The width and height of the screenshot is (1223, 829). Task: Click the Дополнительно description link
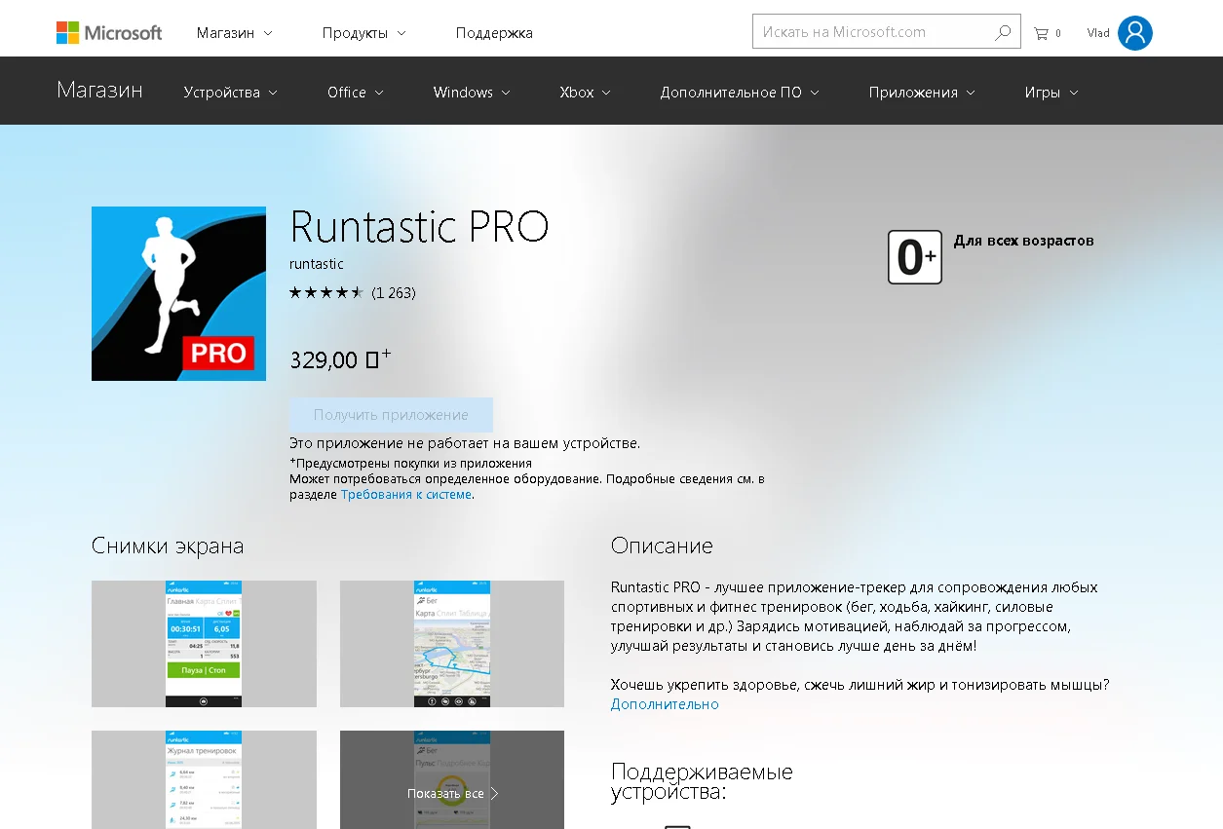pos(665,704)
